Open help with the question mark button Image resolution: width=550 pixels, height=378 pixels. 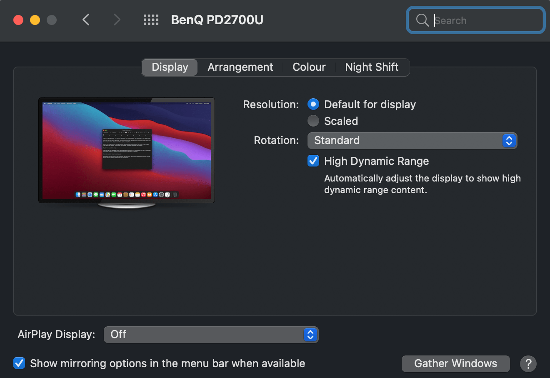click(528, 364)
